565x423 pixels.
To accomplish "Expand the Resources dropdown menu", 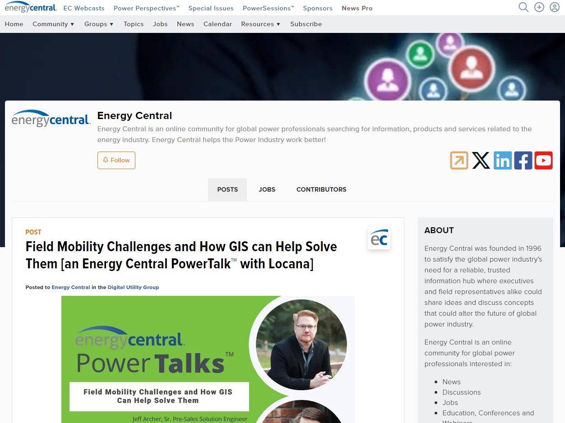I will pyautogui.click(x=260, y=24).
